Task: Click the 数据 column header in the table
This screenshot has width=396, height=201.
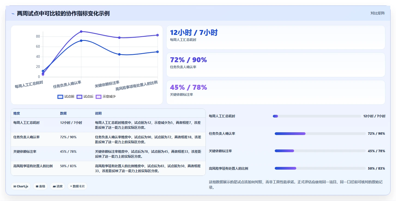Action: 63,113
